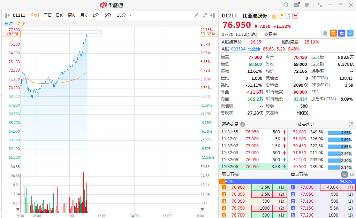Click ask price 77.150

pyautogui.click(x=307, y=208)
